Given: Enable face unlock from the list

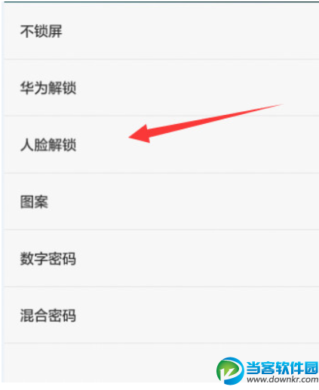Looking at the screenshot, I should coord(160,144).
